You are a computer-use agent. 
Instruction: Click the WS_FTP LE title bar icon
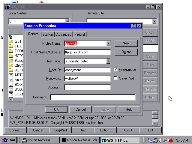click(x=7, y=7)
